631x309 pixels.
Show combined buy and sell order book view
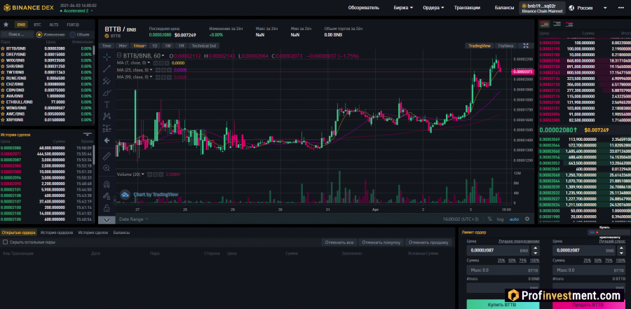point(545,24)
